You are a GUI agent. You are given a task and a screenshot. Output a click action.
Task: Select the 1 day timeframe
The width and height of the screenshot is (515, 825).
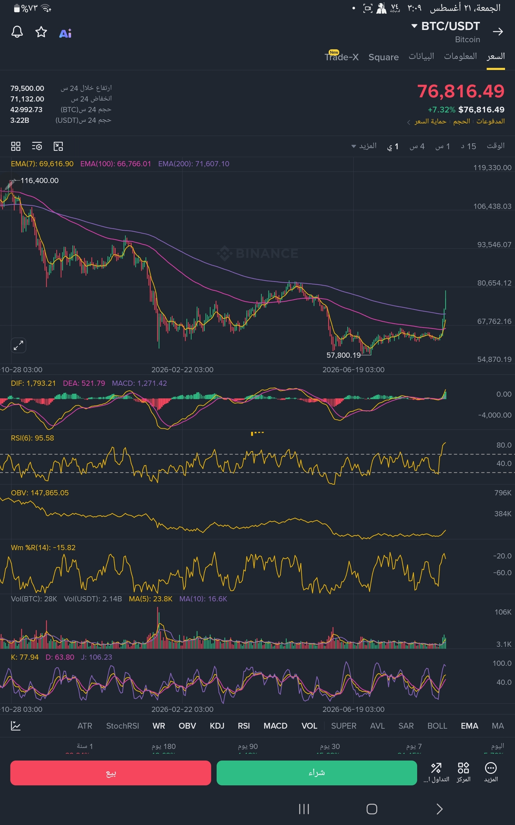[x=393, y=147]
